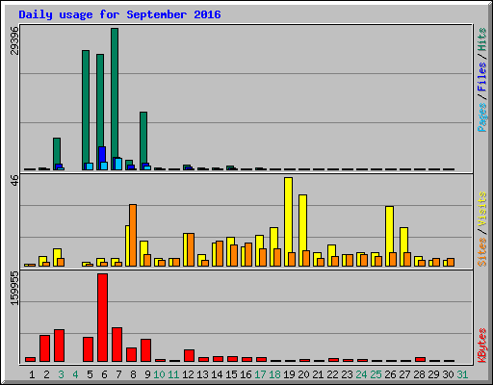This screenshot has width=493, height=385.
Task: Click day label 1 on the x-axis
Action: [x=32, y=374]
